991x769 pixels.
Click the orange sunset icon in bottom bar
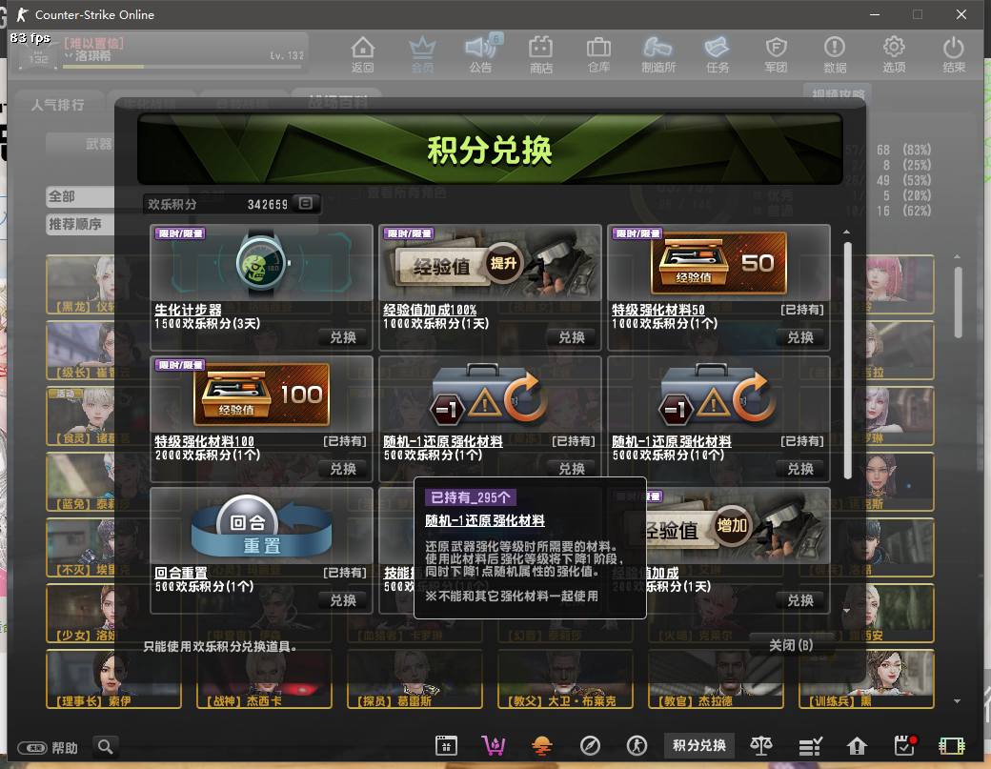coord(541,745)
